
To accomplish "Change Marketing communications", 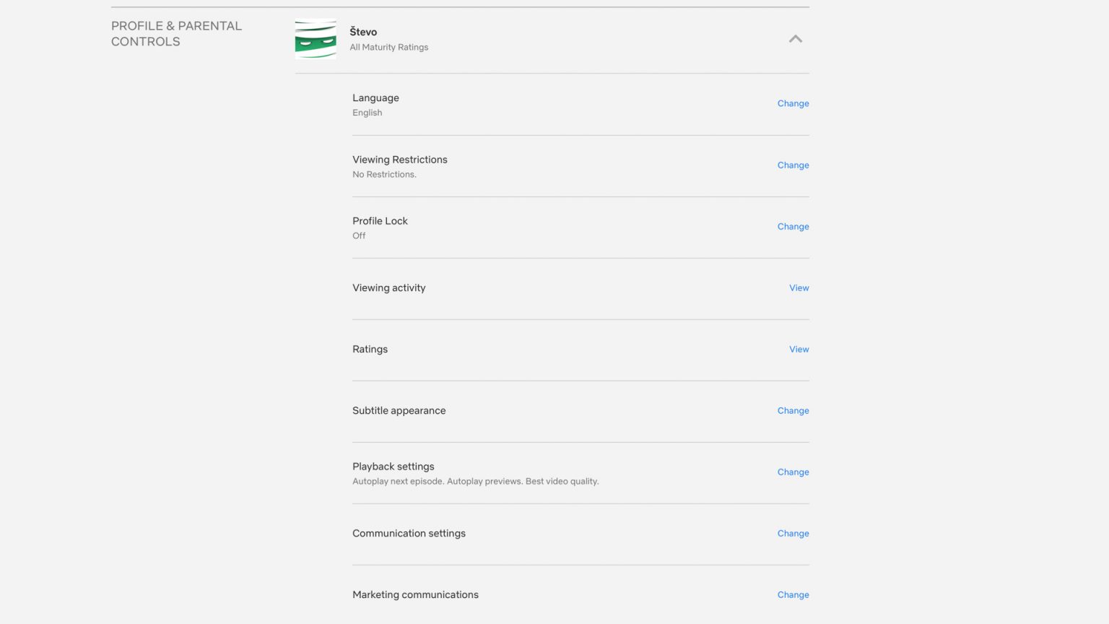I will pyautogui.click(x=793, y=594).
